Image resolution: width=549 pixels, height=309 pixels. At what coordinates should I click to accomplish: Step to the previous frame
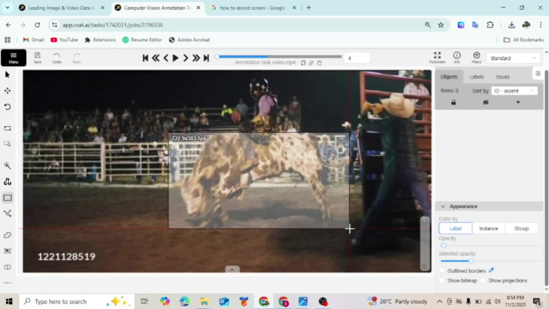click(166, 58)
